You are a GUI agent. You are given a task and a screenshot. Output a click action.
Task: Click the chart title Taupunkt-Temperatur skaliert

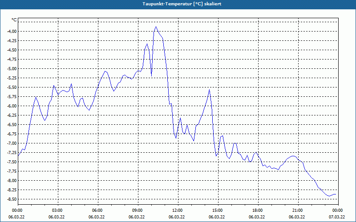[182, 4]
